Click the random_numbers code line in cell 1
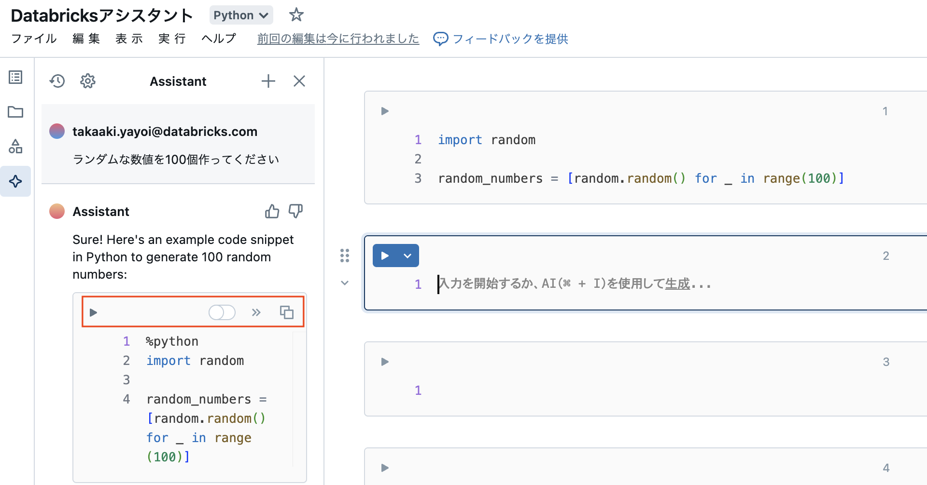This screenshot has height=485, width=927. pos(641,178)
